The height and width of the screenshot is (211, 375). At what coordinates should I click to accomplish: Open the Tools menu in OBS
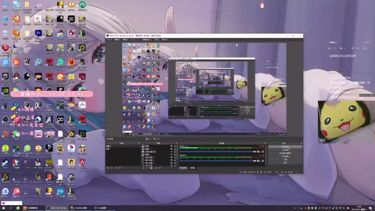click(x=157, y=39)
